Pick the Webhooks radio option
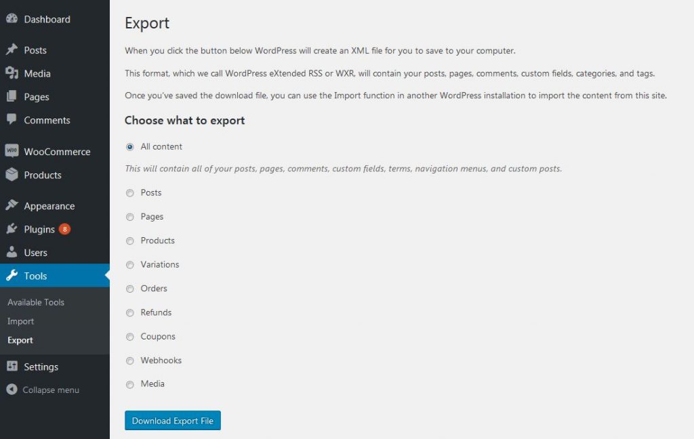 coord(129,360)
